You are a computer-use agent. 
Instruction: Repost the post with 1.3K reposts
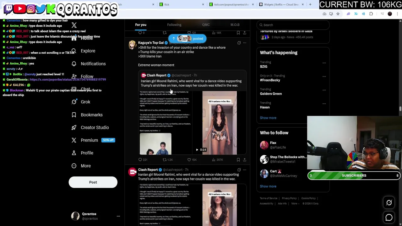point(168,160)
